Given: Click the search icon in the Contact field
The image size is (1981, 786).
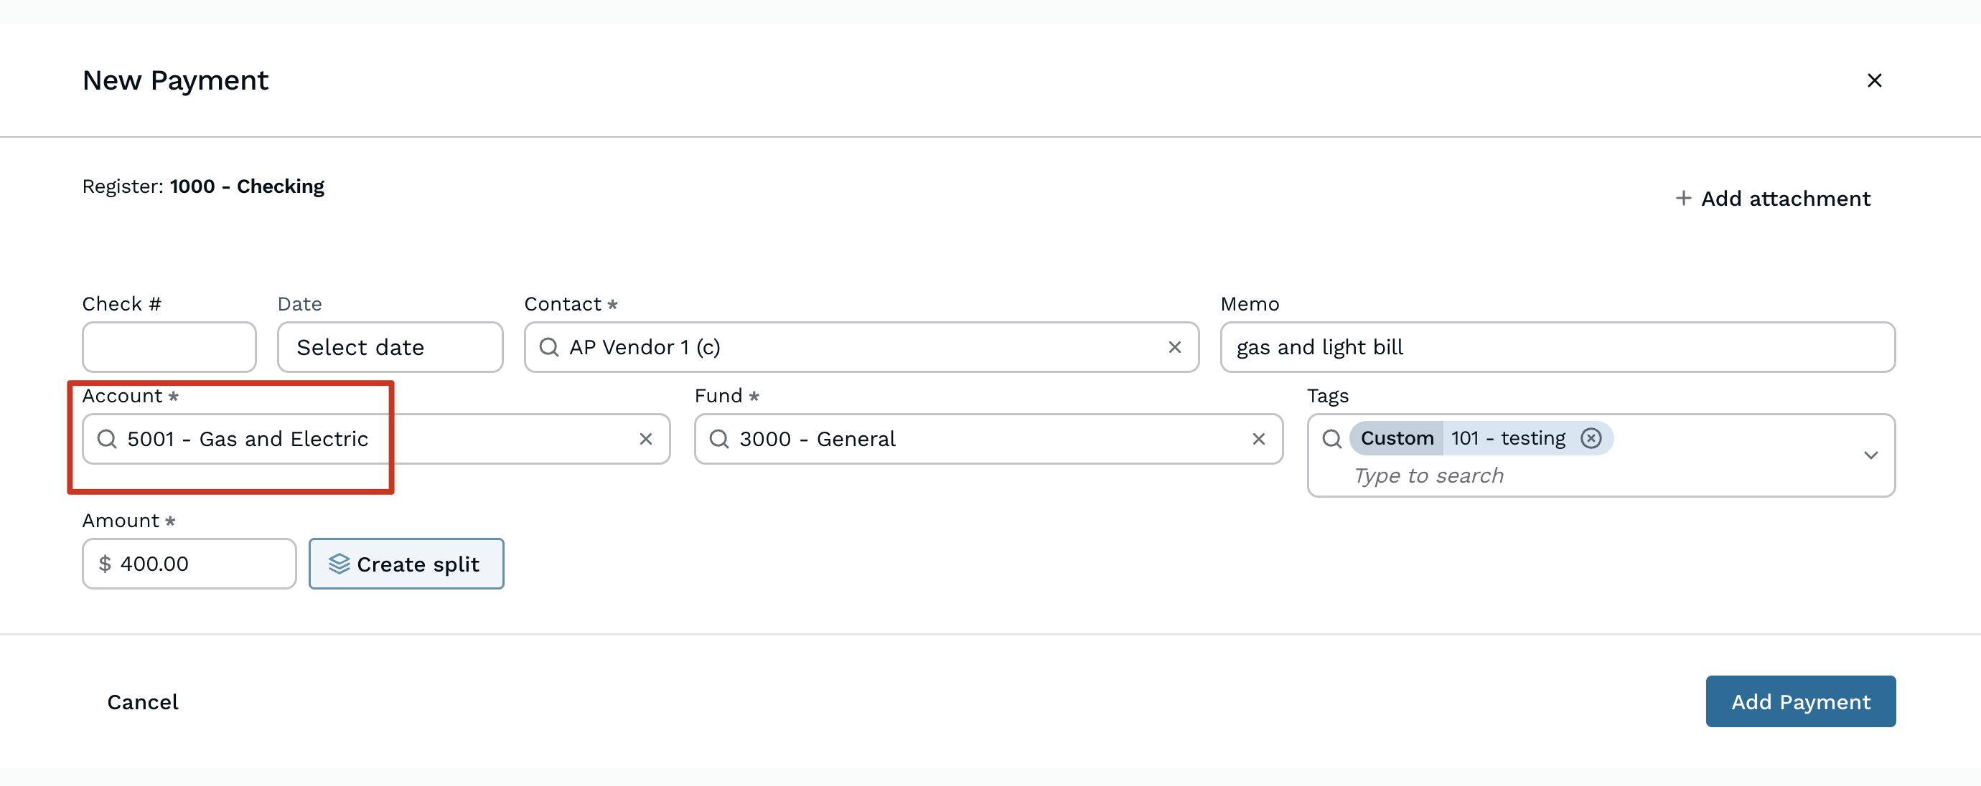Looking at the screenshot, I should [548, 346].
